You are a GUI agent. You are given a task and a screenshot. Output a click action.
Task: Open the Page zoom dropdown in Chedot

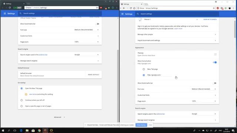86,42
